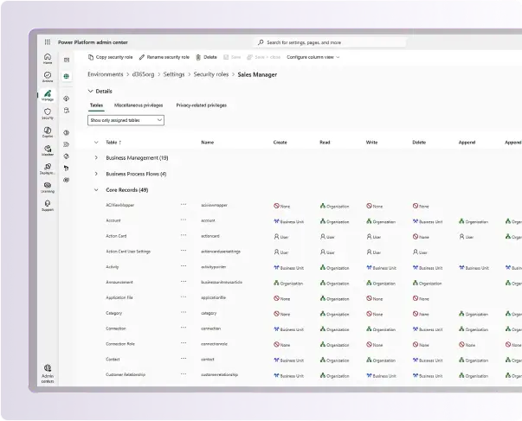Open 'Show only assigned tables' dropdown
The image size is (522, 421).
point(126,121)
